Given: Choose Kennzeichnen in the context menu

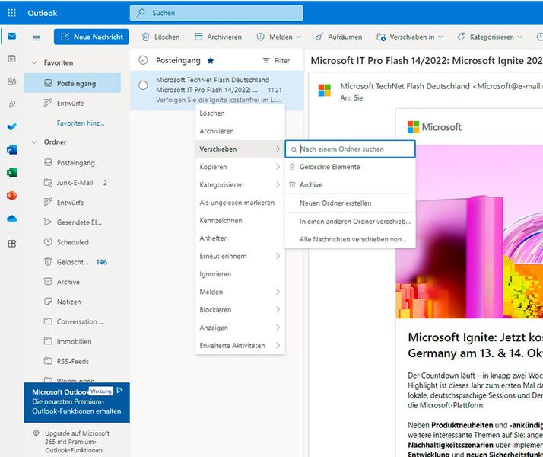Looking at the screenshot, I should pyautogui.click(x=240, y=221).
